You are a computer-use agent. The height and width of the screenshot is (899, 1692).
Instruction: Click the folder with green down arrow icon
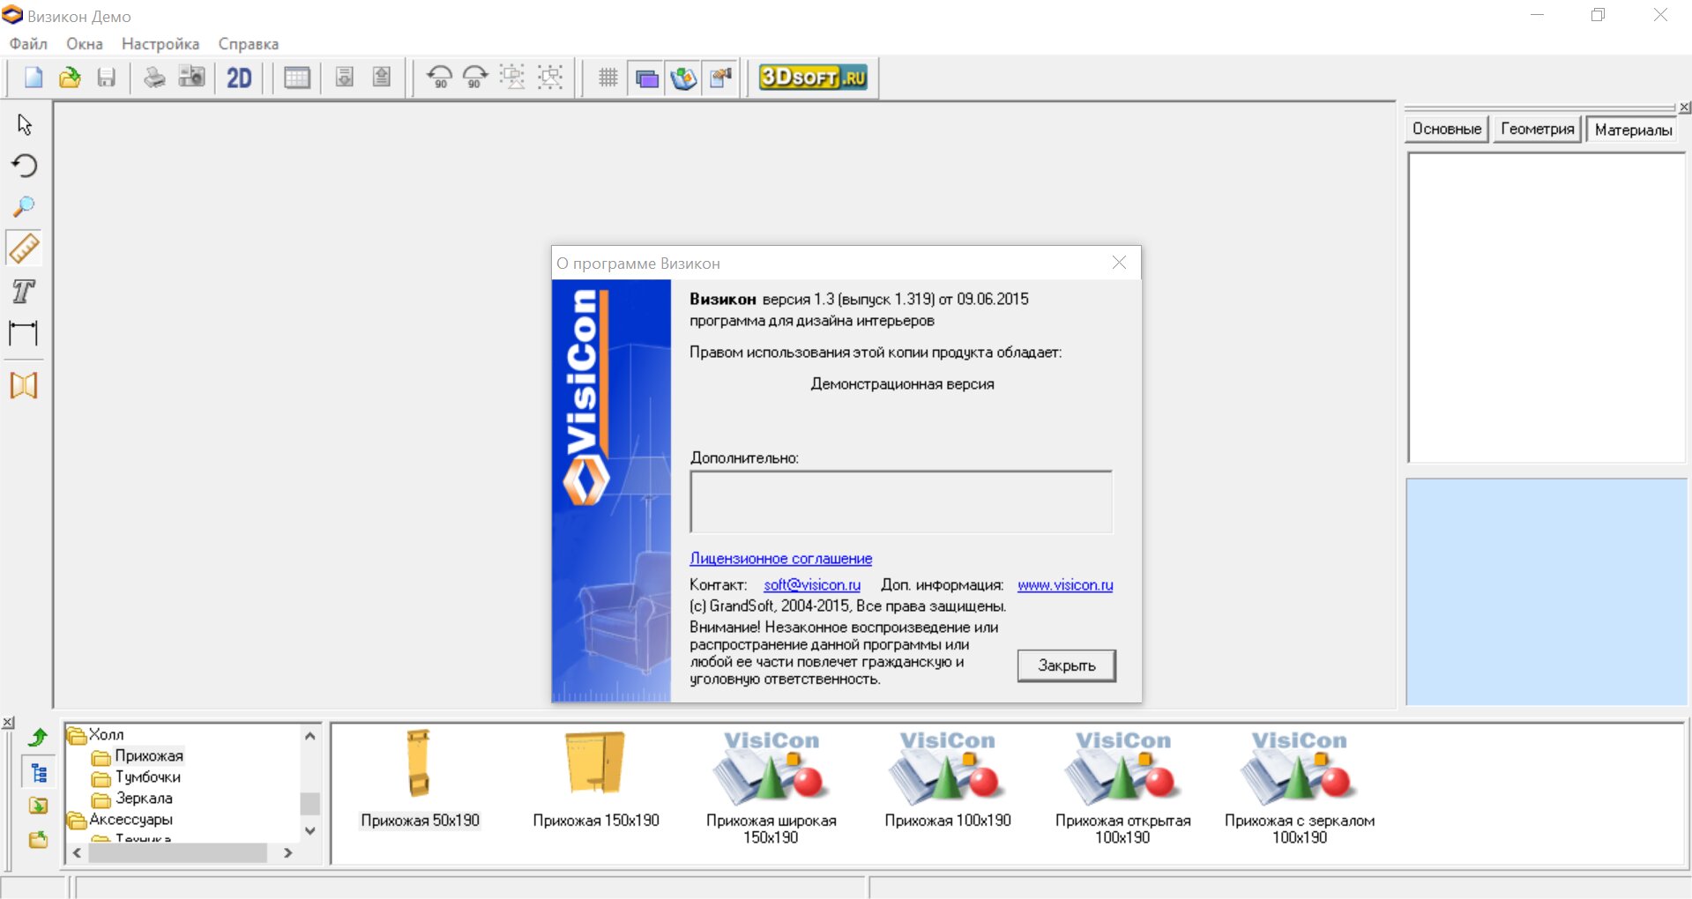[x=38, y=805]
